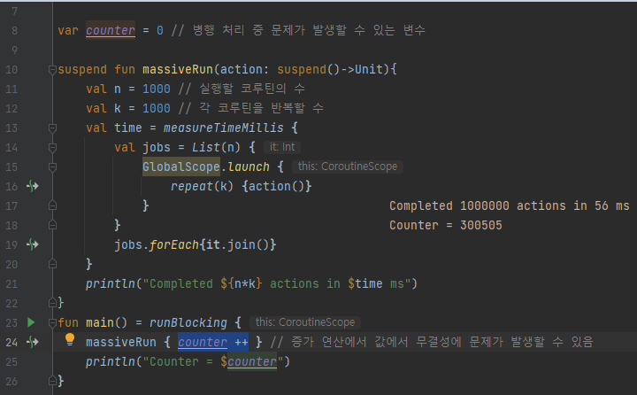Collapse the List(n) lambda fold on line 14
Screen dimensions: 637x395
pyautogui.click(x=52, y=147)
